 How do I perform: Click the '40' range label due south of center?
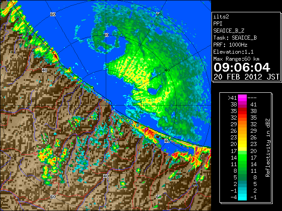pyautogui.click(x=106, y=176)
